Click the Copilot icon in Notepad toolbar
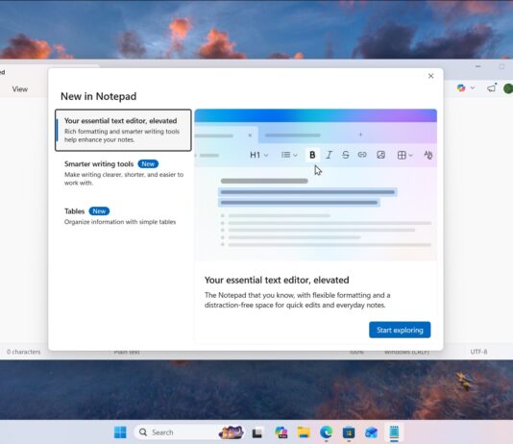 click(x=461, y=88)
